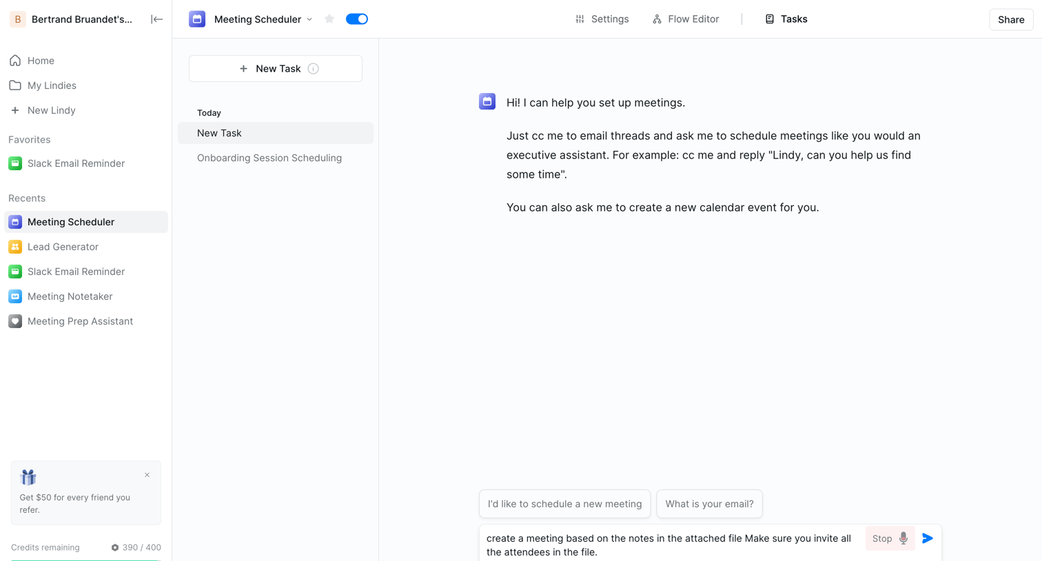Click the credits remaining counter 390 / 400
Image resolution: width=1042 pixels, height=561 pixels.
(136, 547)
